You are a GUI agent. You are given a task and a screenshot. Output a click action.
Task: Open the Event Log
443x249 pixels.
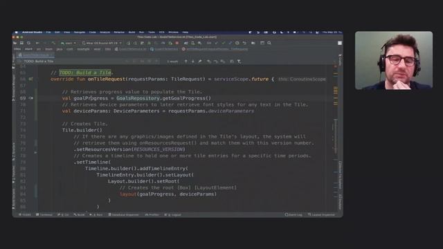pyautogui.click(x=293, y=215)
